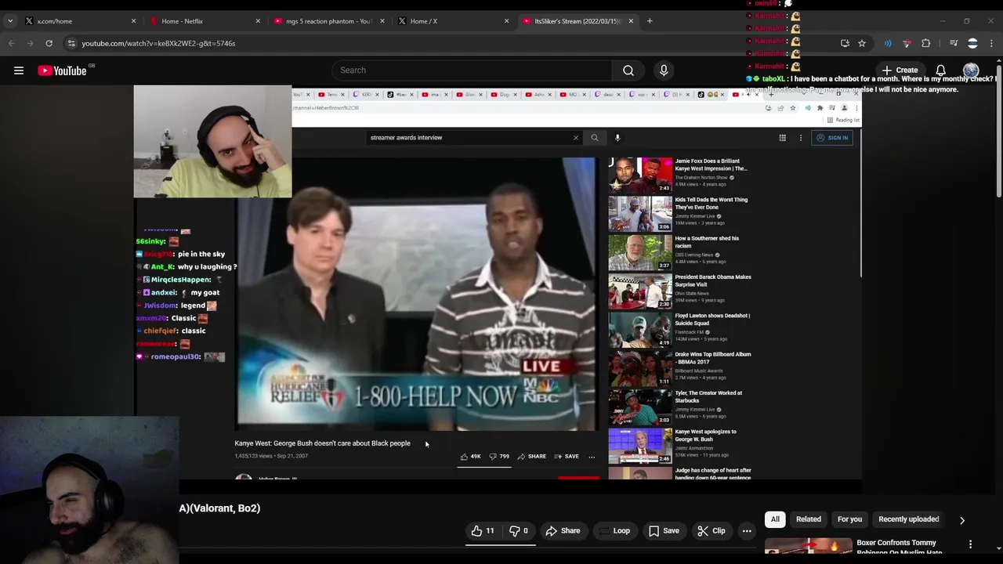Open Jamie Foxx Kanye West Impression thumbnail

click(x=640, y=175)
